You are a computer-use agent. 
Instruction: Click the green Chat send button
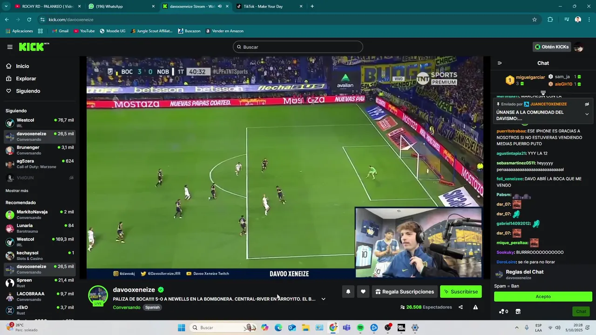tap(581, 312)
